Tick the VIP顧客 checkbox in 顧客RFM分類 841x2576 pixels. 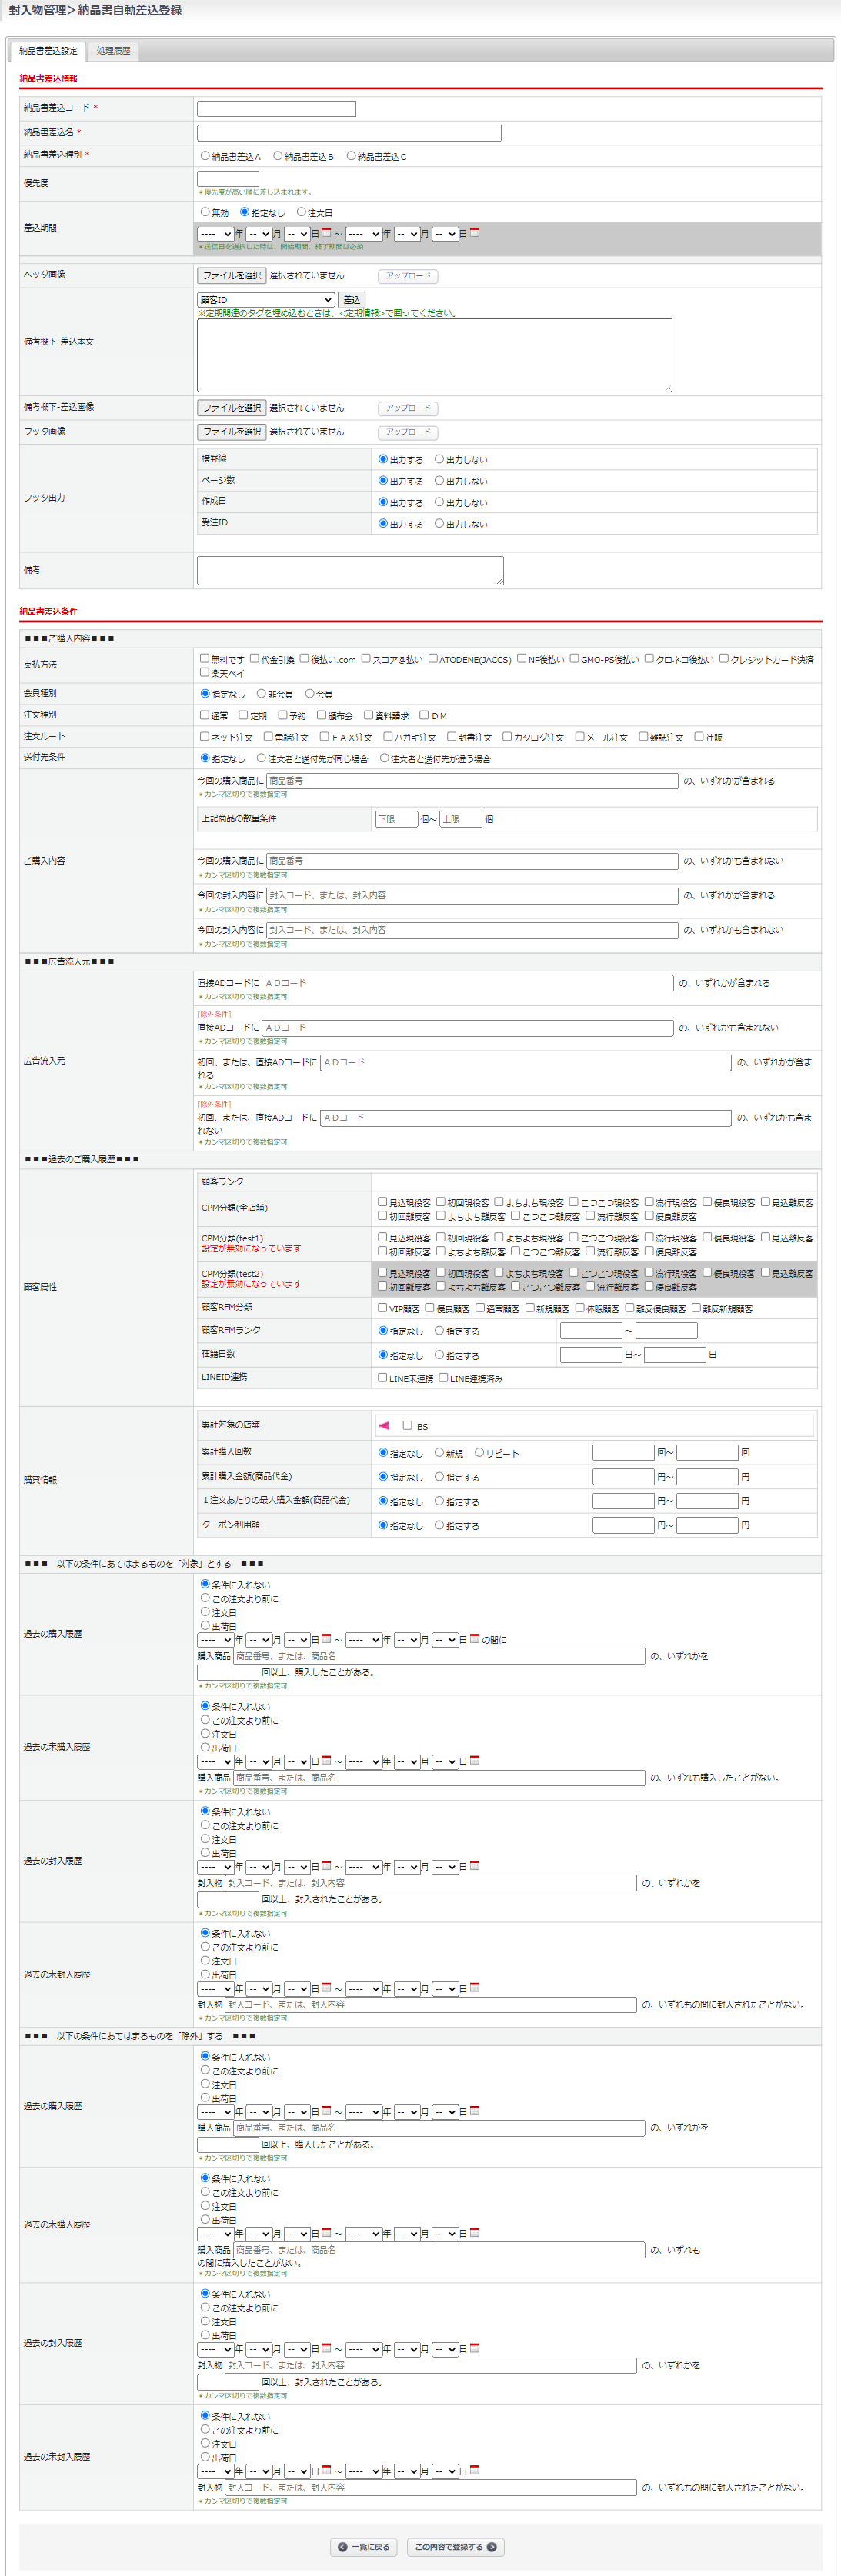click(x=382, y=1308)
